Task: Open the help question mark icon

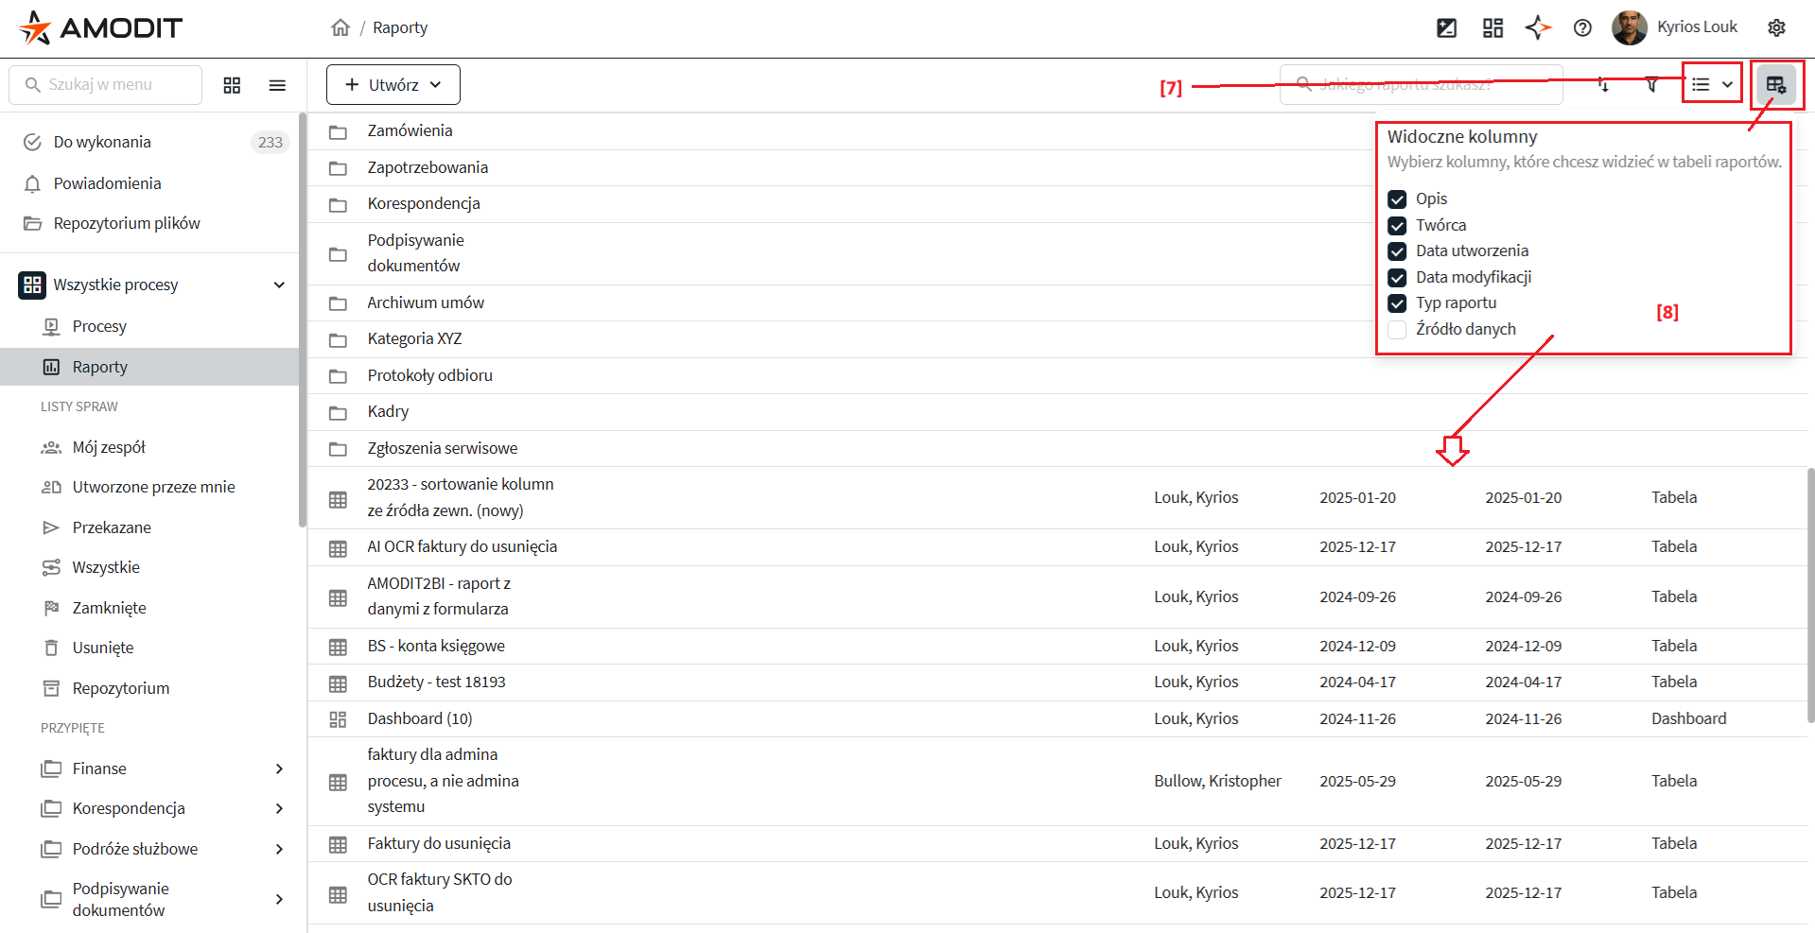Action: tap(1582, 27)
